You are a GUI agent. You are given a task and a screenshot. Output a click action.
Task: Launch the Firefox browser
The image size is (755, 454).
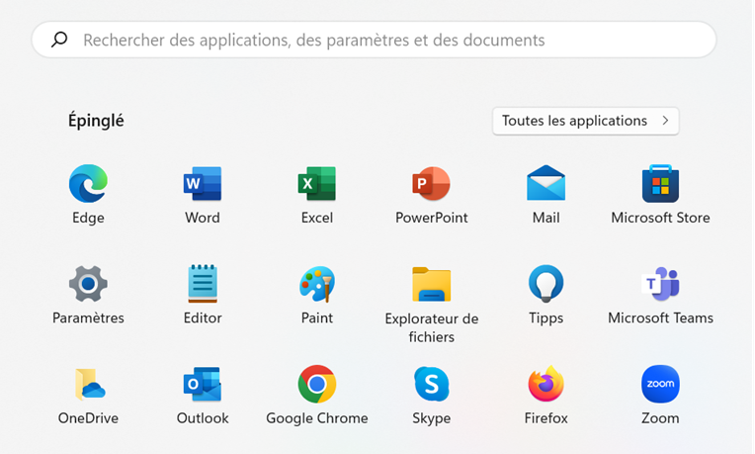pos(545,385)
